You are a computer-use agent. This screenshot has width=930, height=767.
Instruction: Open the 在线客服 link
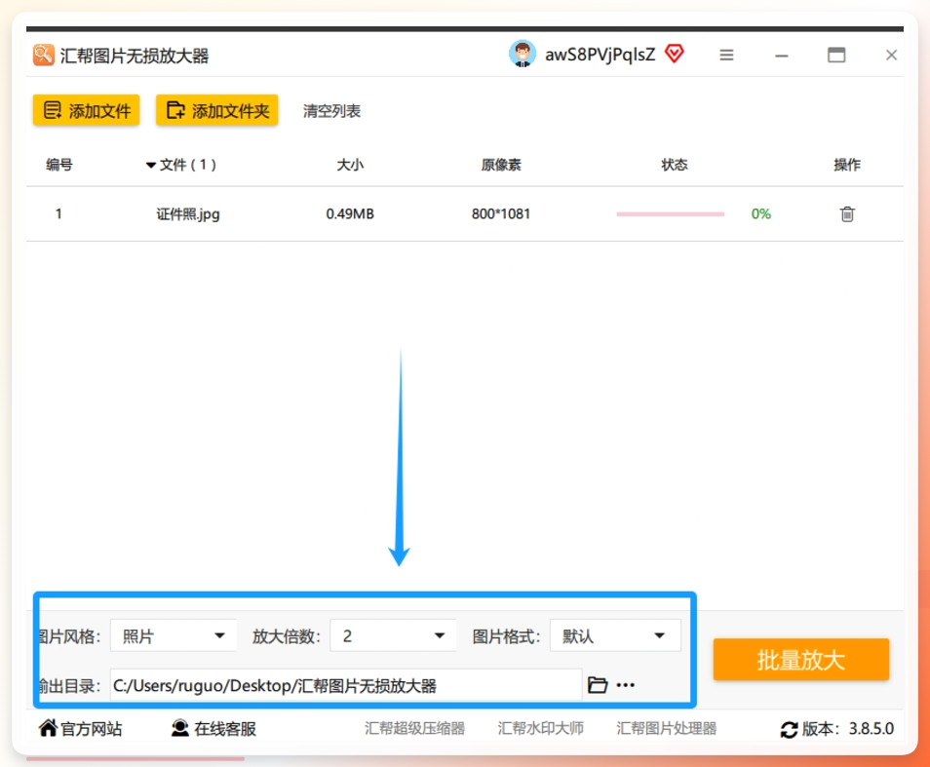coord(225,728)
